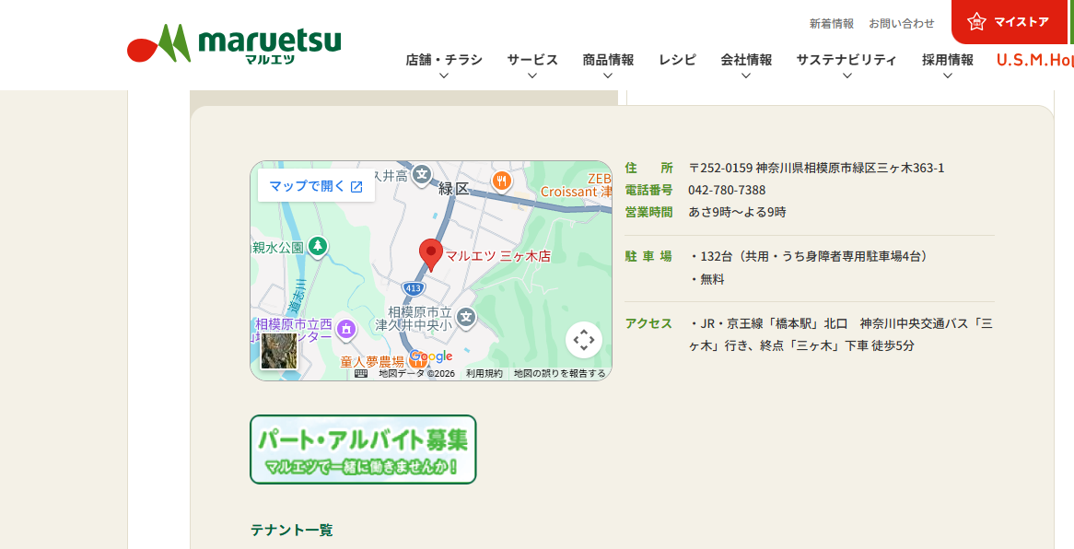Click the 津久井中央小 school marker icon
Viewport: 1074px width, 549px height.
point(466,317)
